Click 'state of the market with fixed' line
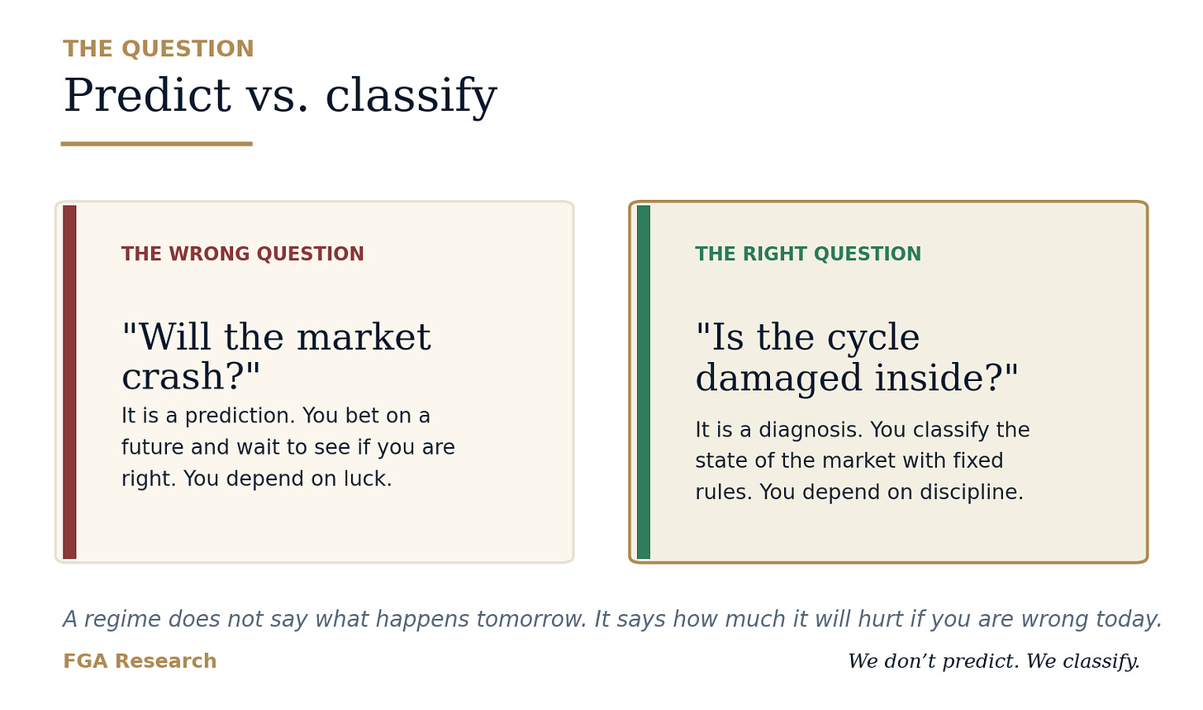The height and width of the screenshot is (710, 1203). [849, 460]
